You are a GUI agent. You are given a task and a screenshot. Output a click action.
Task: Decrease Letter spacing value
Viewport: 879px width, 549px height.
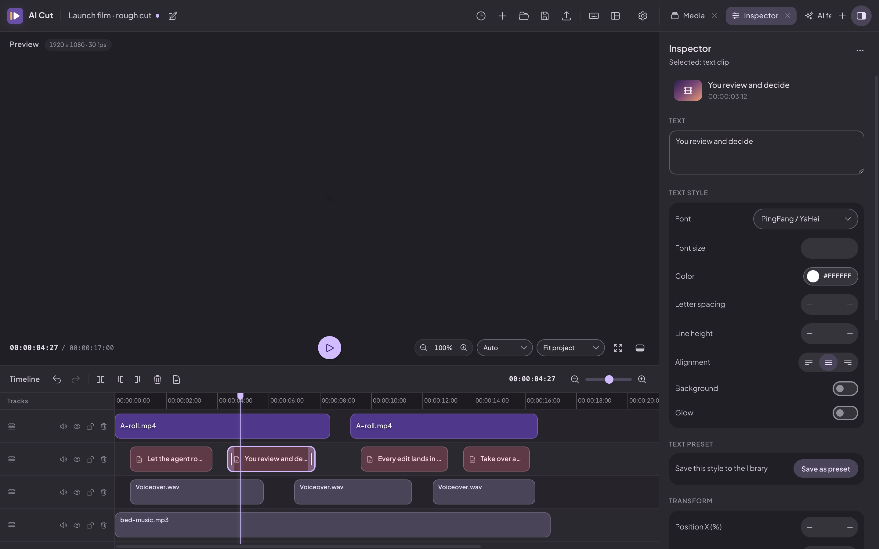(810, 304)
